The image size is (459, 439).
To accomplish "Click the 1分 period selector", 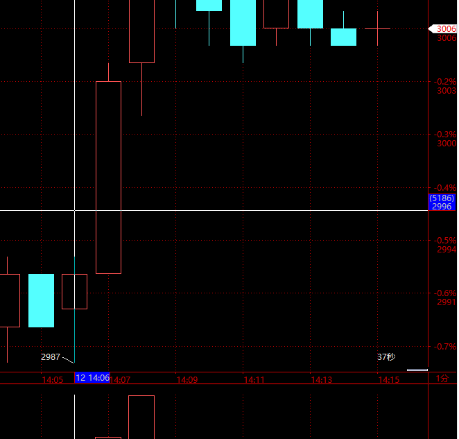I will point(442,379).
